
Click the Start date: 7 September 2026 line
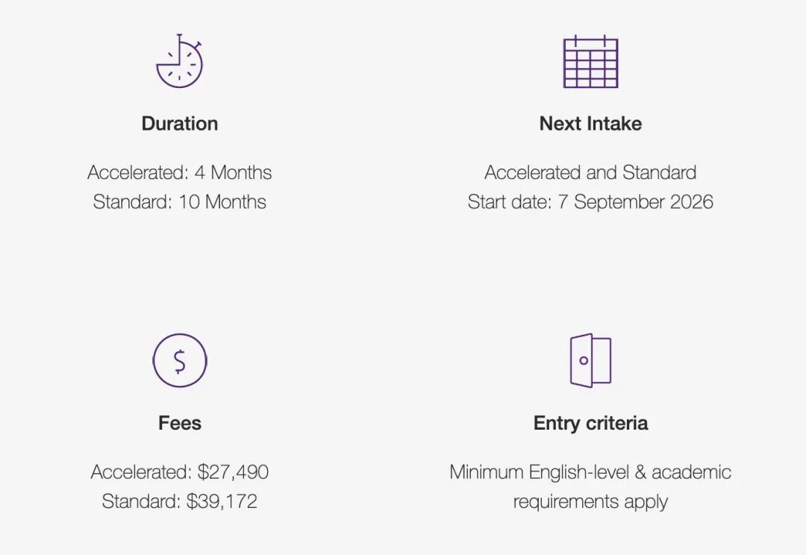point(590,201)
